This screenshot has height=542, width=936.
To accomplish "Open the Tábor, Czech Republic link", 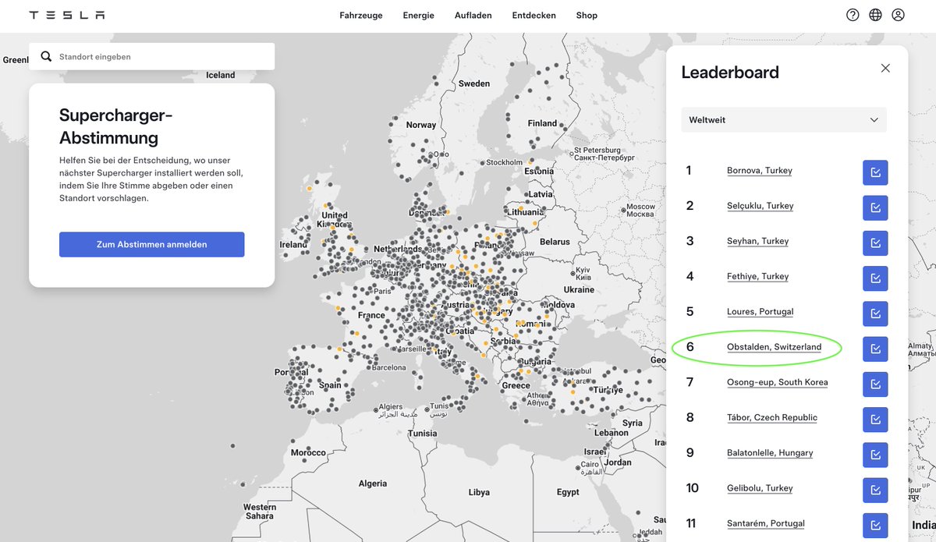I will point(772,417).
